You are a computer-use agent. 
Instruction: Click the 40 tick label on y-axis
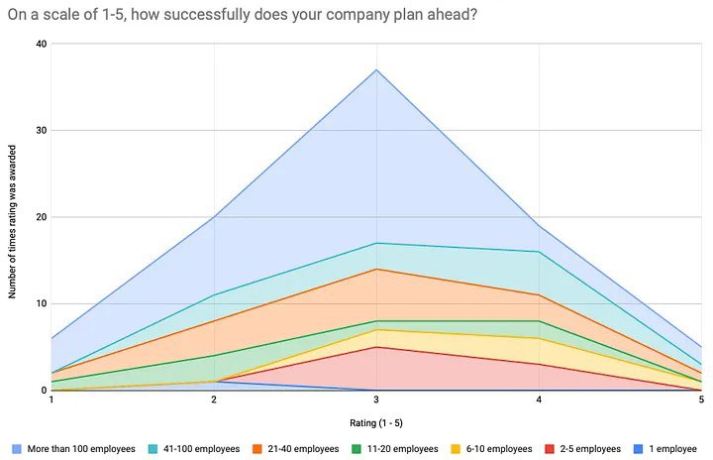click(x=41, y=44)
